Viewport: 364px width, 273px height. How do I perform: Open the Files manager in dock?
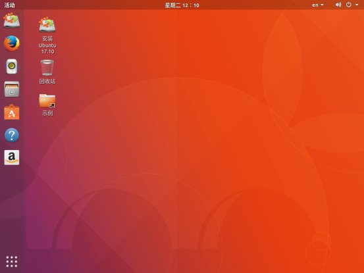click(x=12, y=89)
